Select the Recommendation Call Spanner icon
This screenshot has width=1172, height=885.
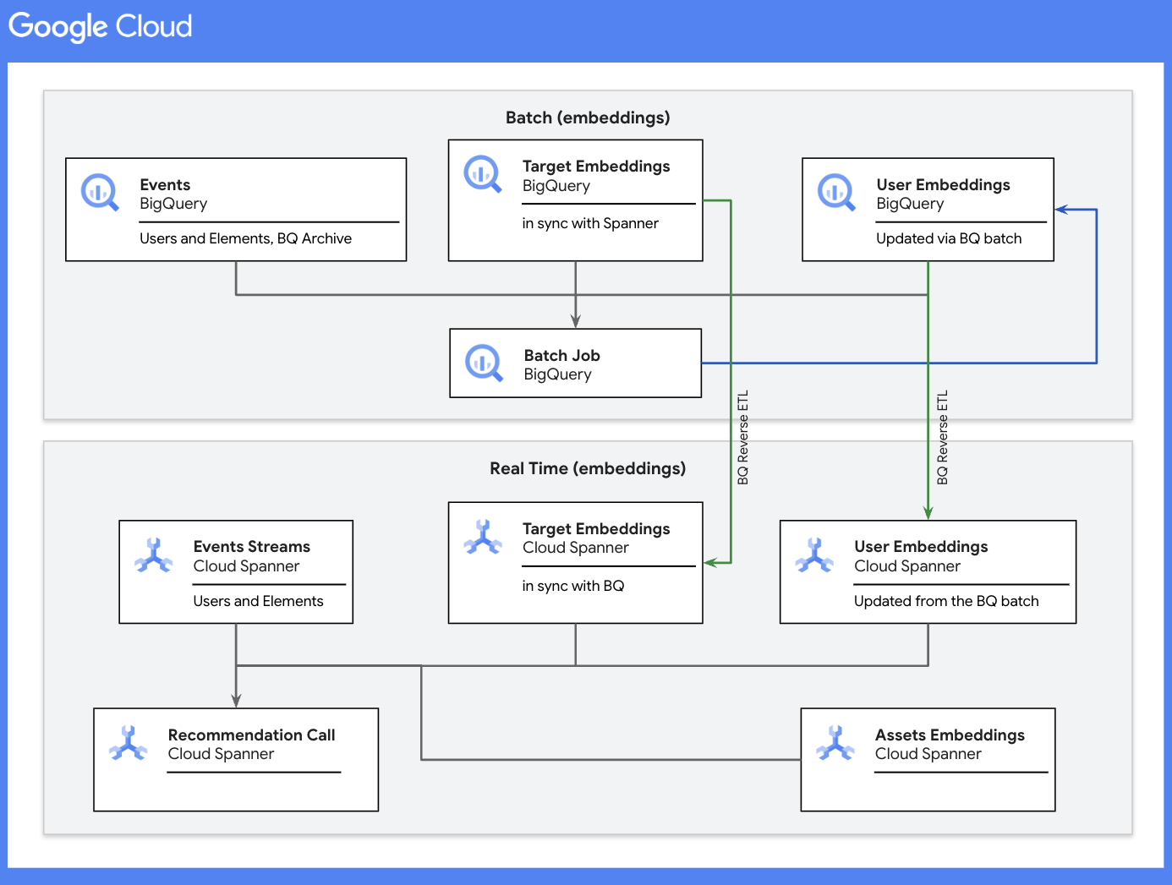click(129, 744)
